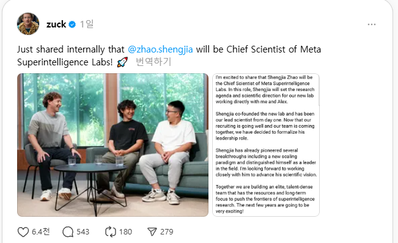Image resolution: width=398 pixels, height=243 pixels.
Task: Open replies via the comment bubble icon
Action: click(68, 232)
